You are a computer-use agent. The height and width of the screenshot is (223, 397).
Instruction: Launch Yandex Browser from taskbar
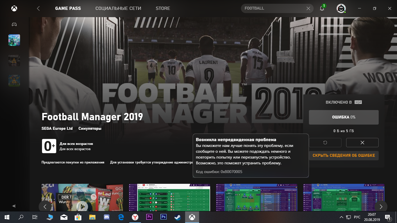(x=135, y=217)
